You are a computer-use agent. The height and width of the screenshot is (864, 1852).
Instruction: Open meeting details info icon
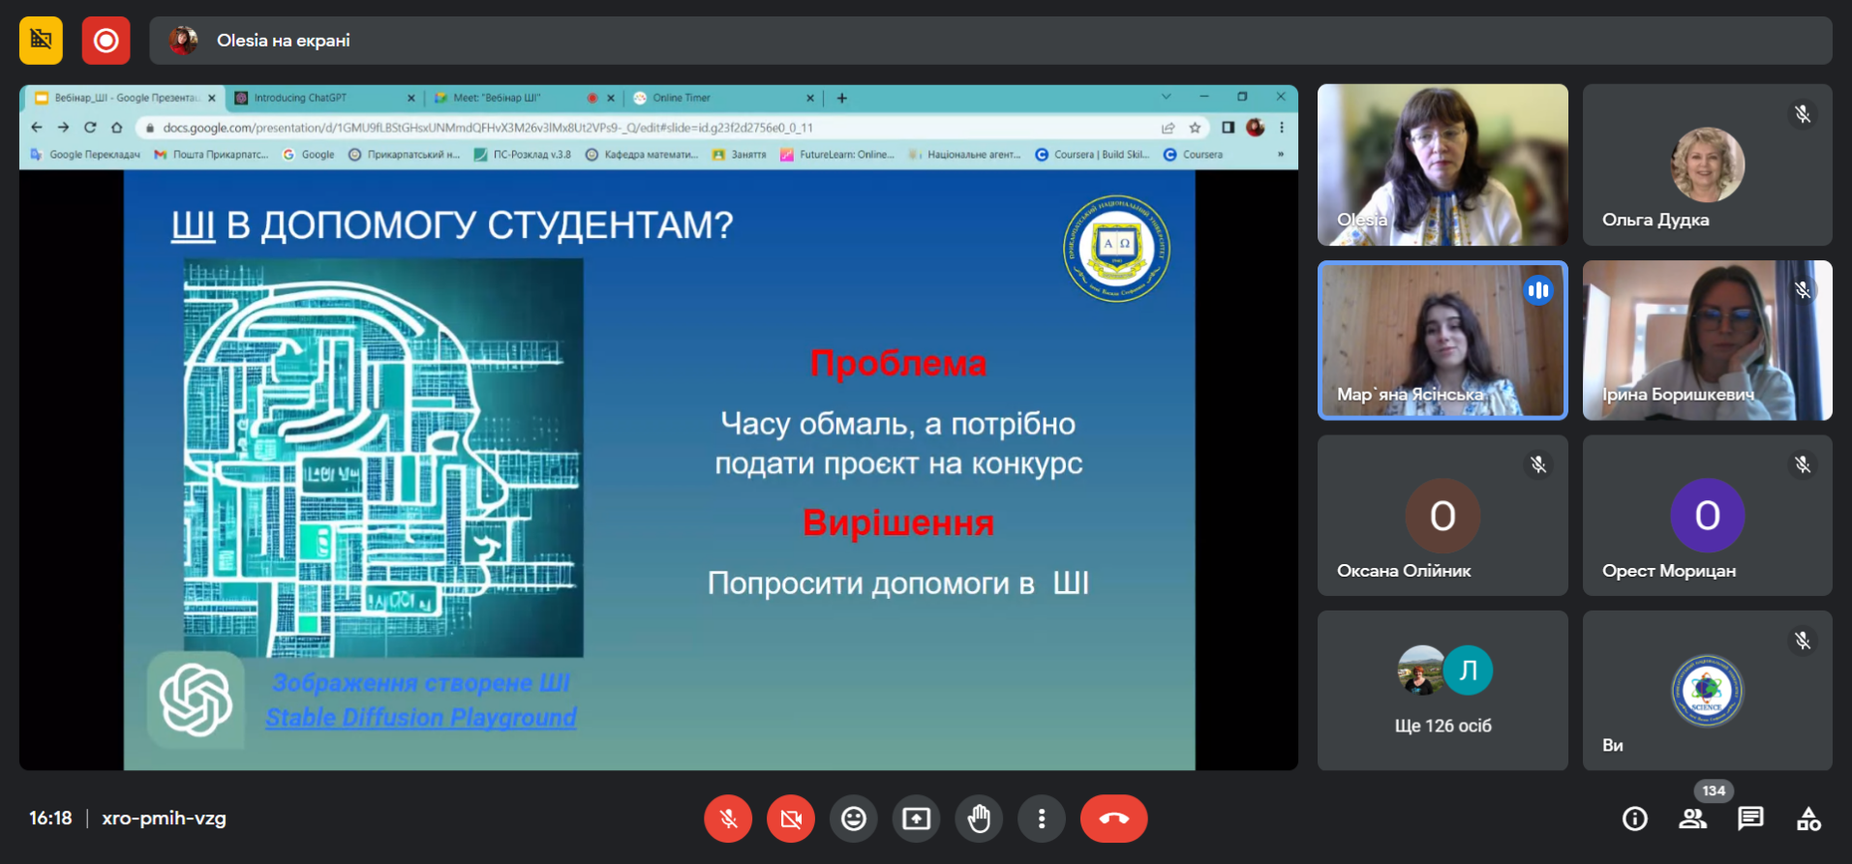[x=1634, y=819]
